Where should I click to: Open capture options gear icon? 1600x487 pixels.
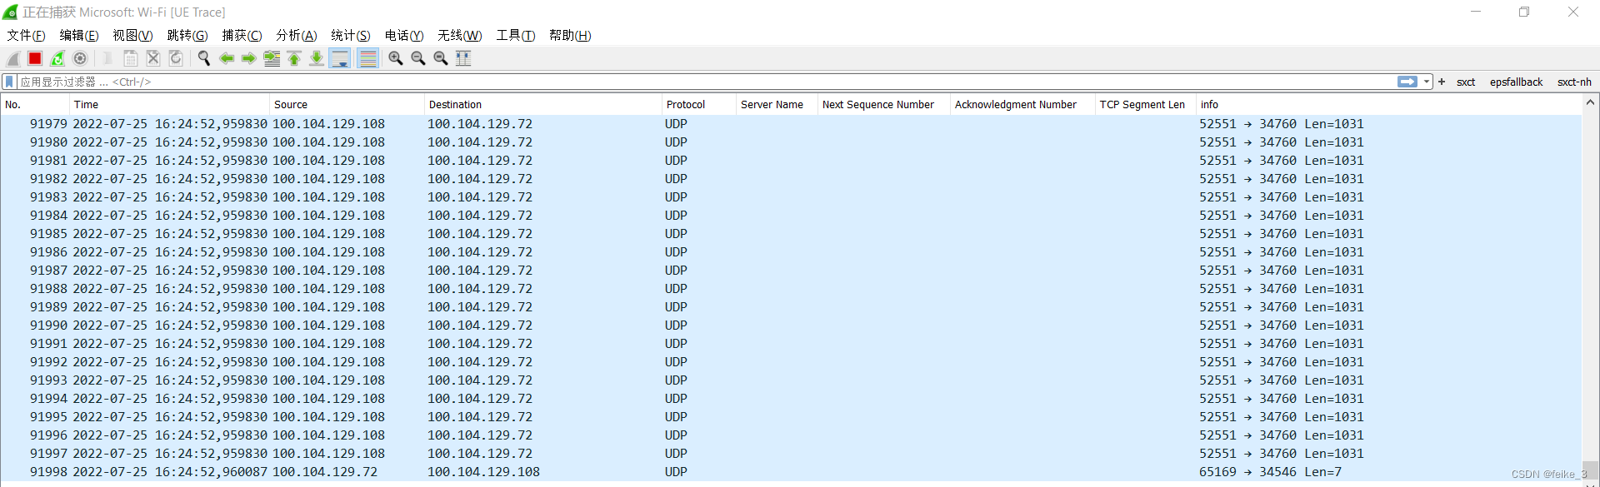coord(80,58)
